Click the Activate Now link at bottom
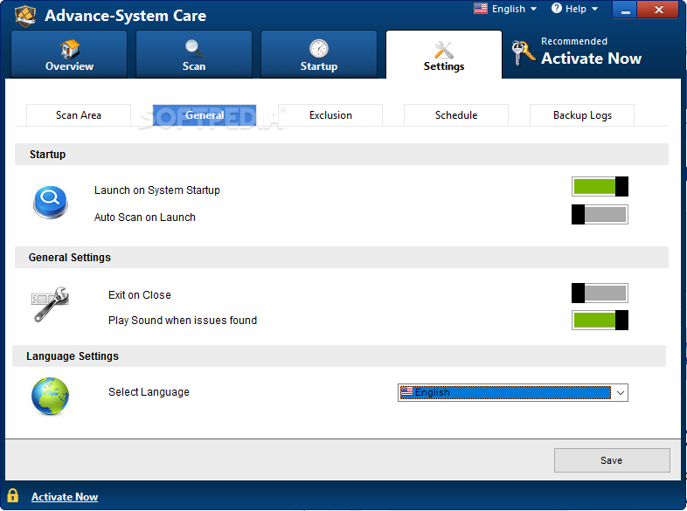The width and height of the screenshot is (687, 511). [x=65, y=496]
